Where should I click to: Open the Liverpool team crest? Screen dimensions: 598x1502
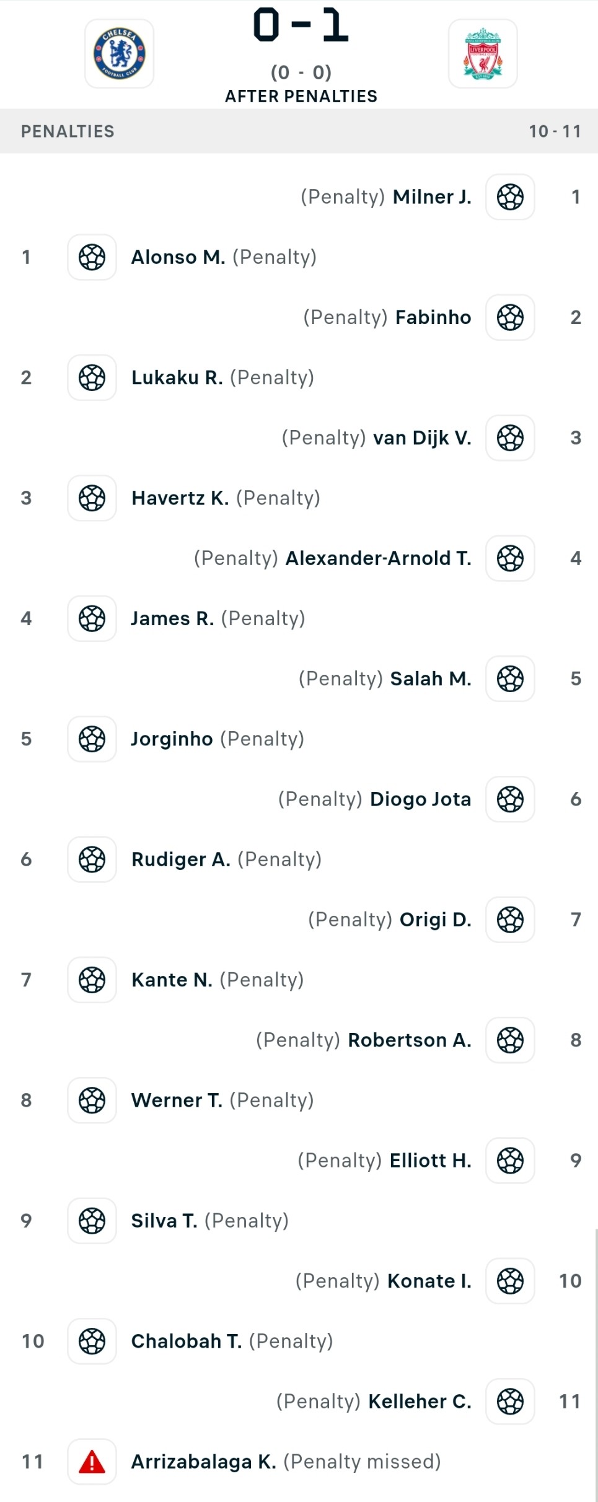483,53
